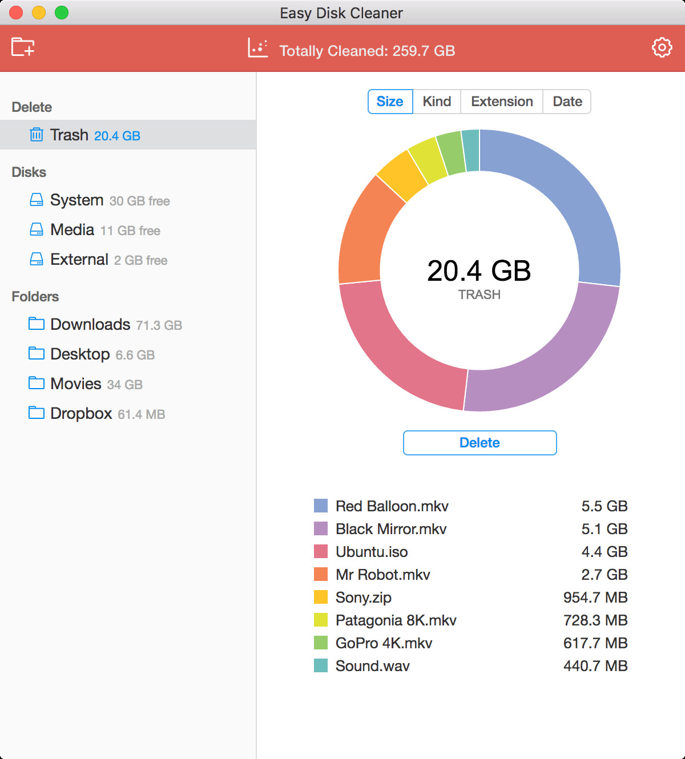Click the External disk drive icon

pos(37,259)
